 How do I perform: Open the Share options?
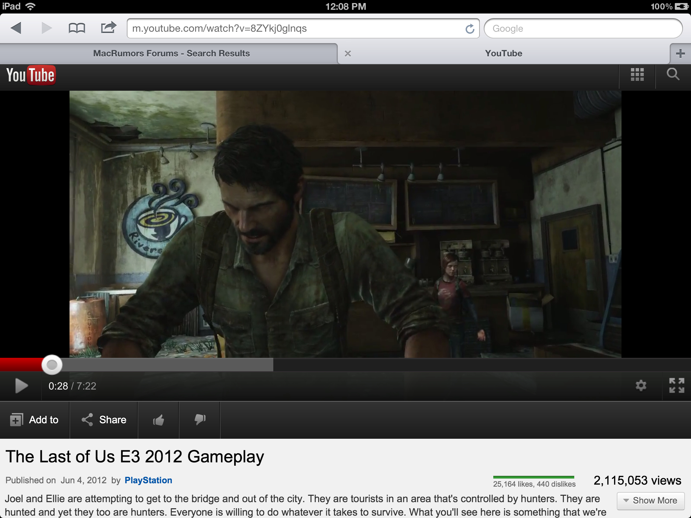coord(104,420)
